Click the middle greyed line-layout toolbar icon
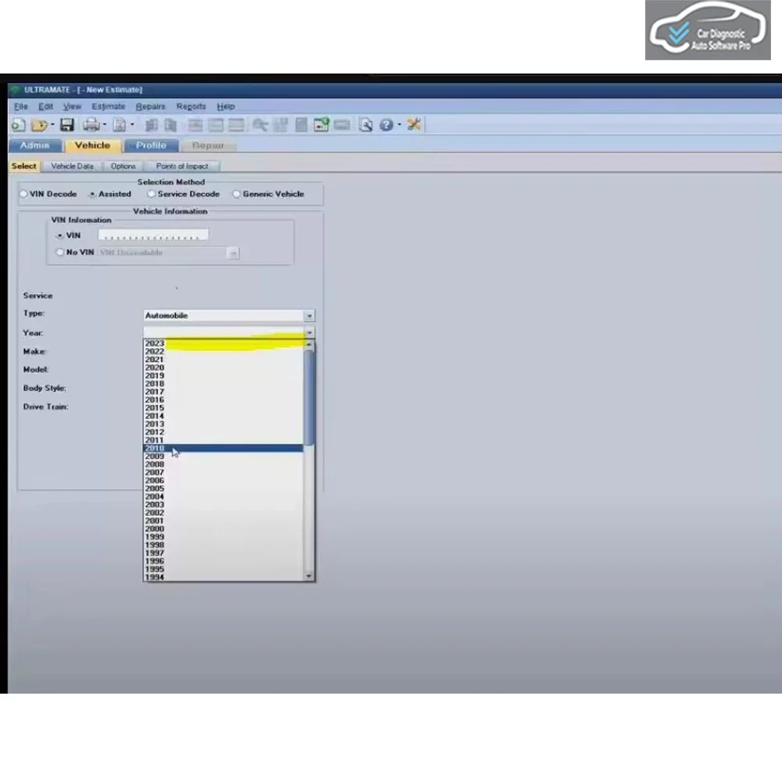782x782 pixels. (x=216, y=124)
